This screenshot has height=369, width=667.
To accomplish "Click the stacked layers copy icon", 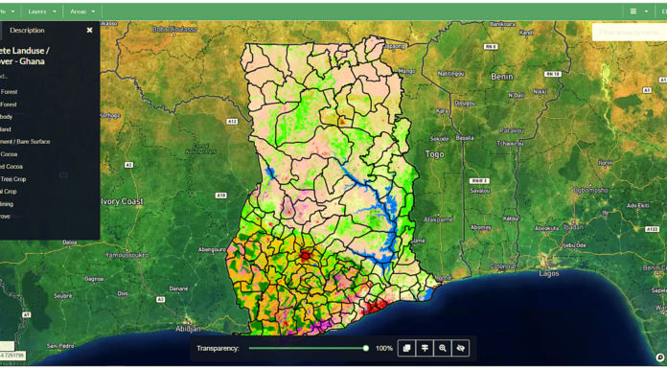I will tap(406, 348).
